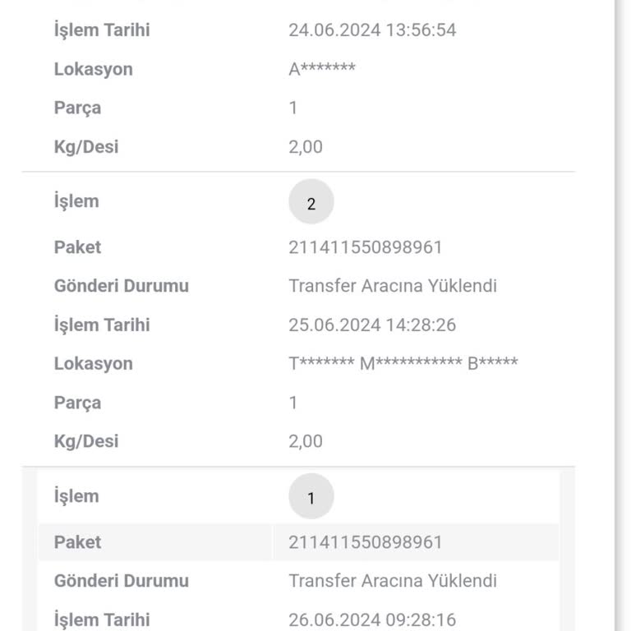Click the date 25.06.2024 14:28:26
Screen dimensions: 631x631
pos(372,325)
